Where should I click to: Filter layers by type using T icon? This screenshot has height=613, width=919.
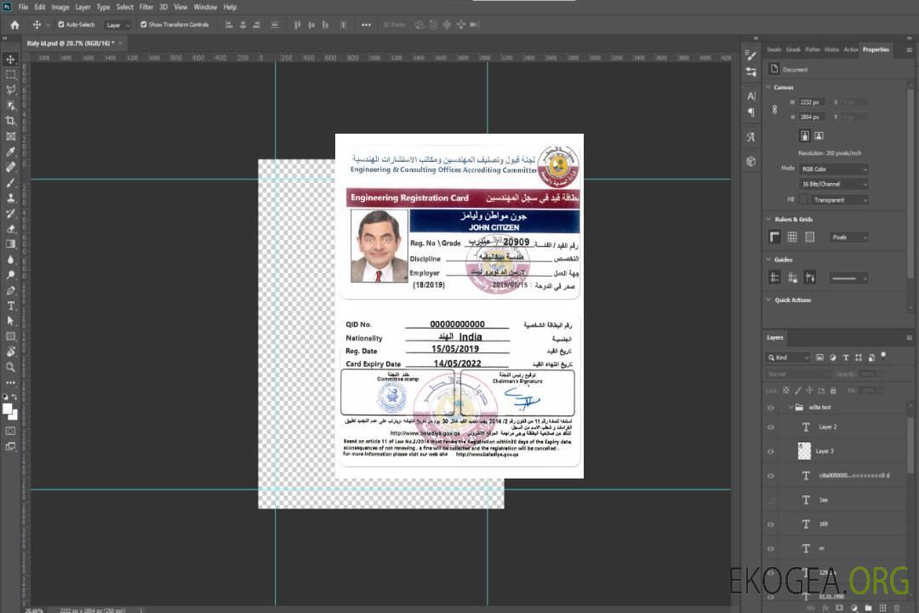pyautogui.click(x=846, y=358)
